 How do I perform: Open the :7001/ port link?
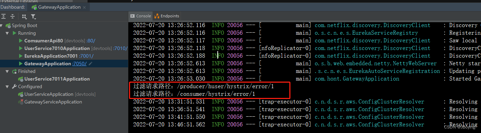click(x=86, y=56)
